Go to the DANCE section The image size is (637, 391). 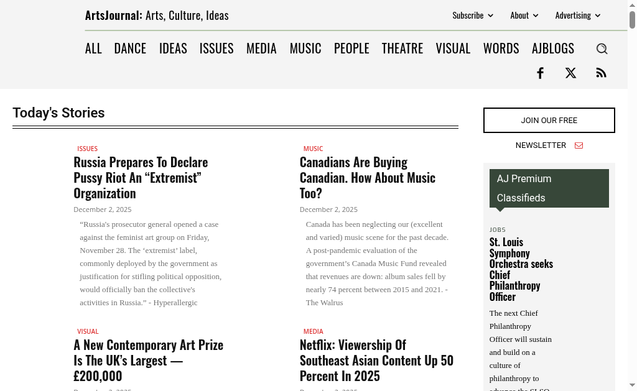pyautogui.click(x=130, y=48)
